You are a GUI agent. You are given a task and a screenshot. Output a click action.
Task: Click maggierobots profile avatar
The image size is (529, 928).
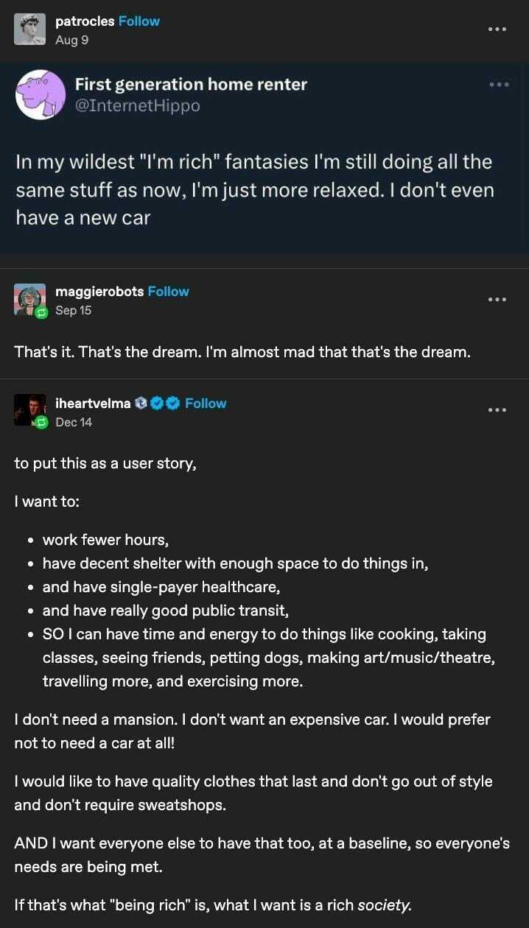[28, 298]
